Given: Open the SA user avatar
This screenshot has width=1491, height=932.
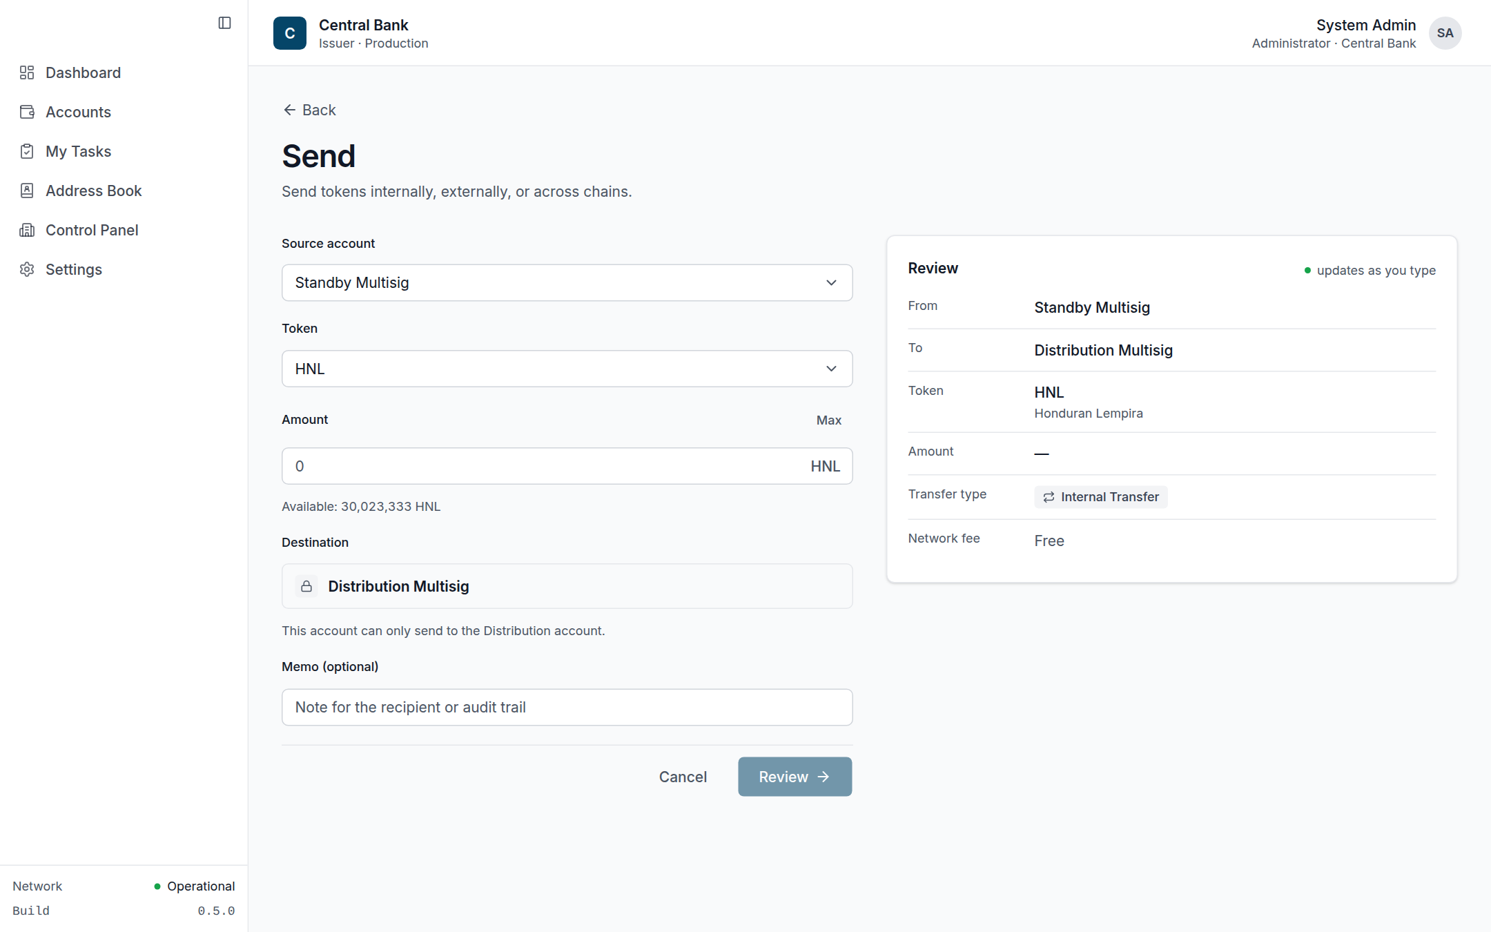Looking at the screenshot, I should [x=1445, y=33].
